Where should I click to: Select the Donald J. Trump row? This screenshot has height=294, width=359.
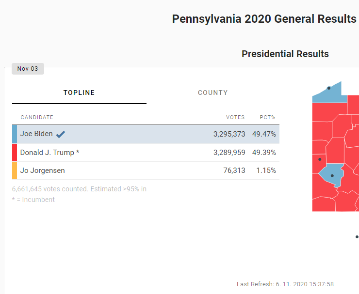tap(146, 153)
